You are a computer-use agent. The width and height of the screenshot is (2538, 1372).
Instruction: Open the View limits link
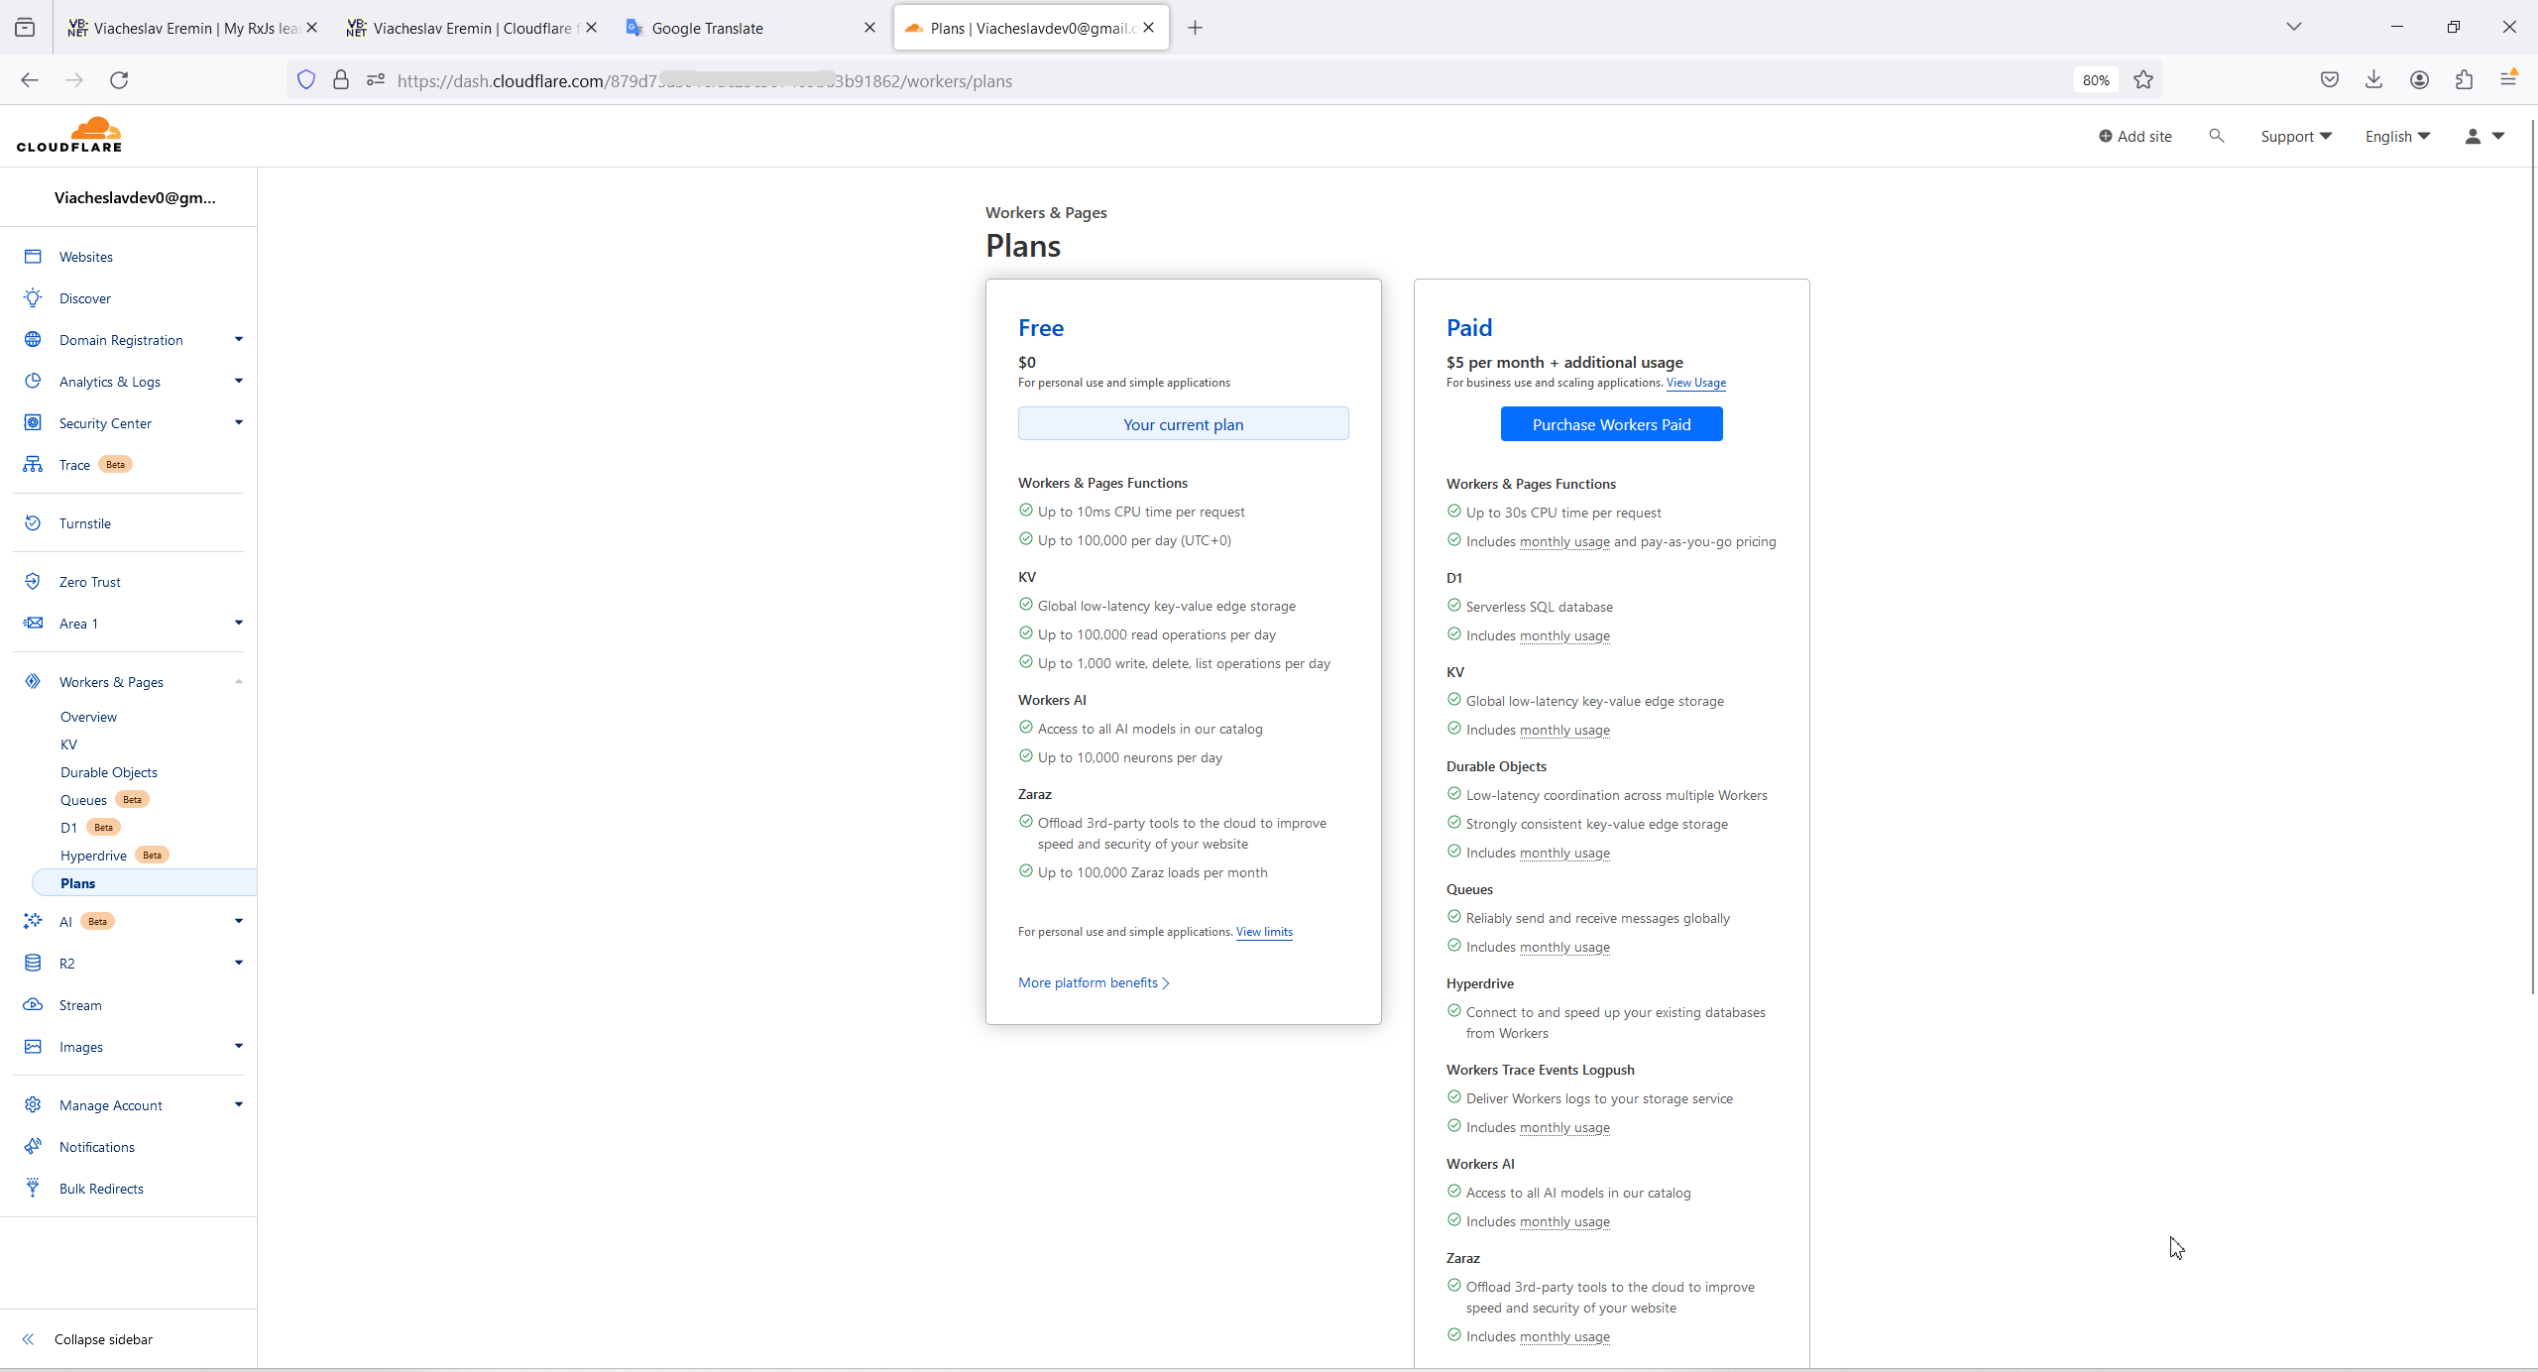click(x=1263, y=932)
